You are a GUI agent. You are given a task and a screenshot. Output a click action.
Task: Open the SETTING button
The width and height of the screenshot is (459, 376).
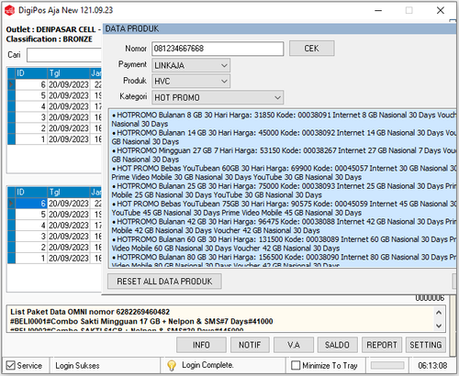point(426,345)
